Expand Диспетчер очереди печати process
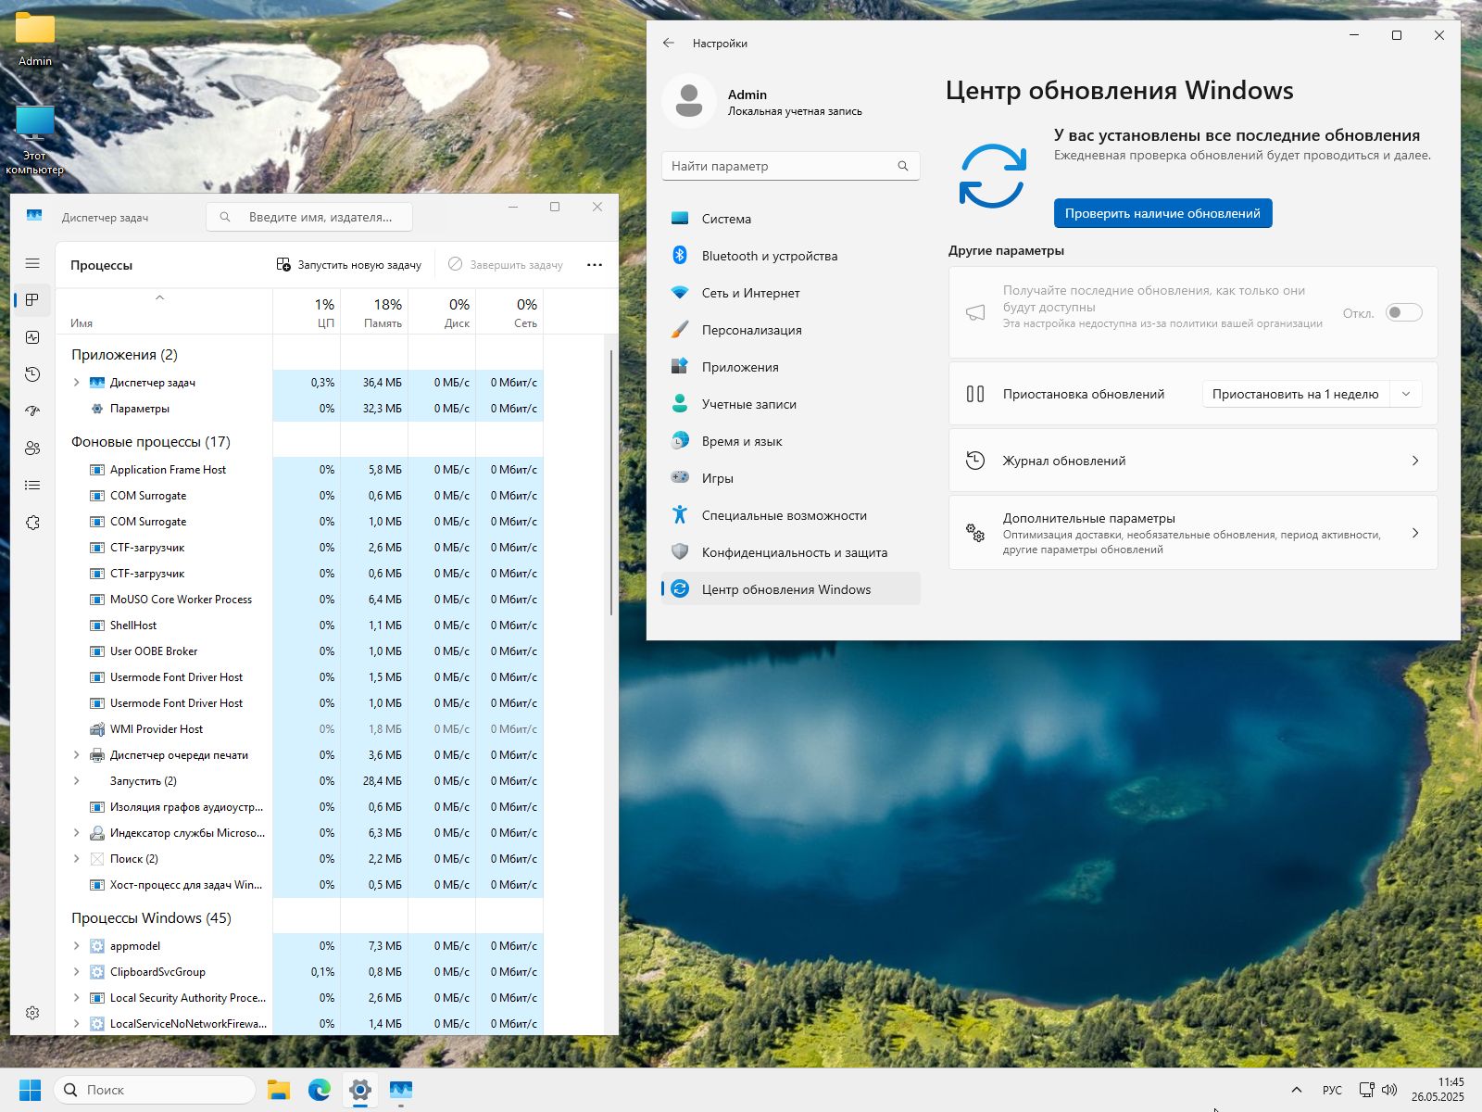Screen dimensions: 1482x1112 coord(77,755)
